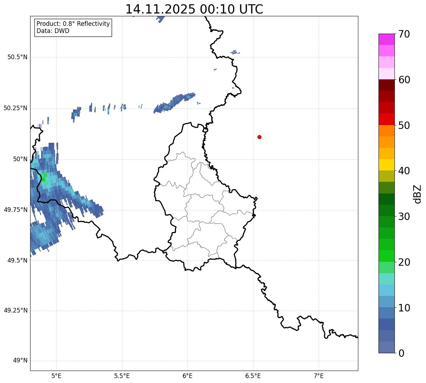Click the 49.75°N latitude label

(x=16, y=210)
